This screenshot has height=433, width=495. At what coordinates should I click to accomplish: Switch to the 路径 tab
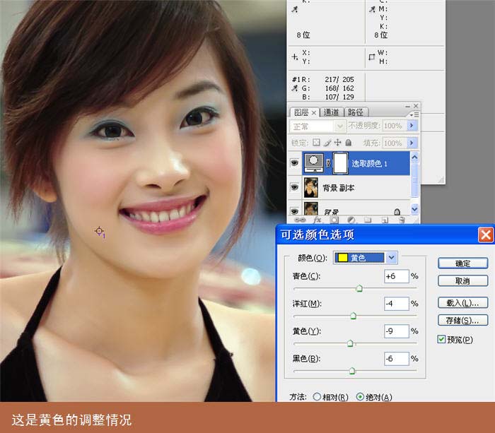point(356,112)
